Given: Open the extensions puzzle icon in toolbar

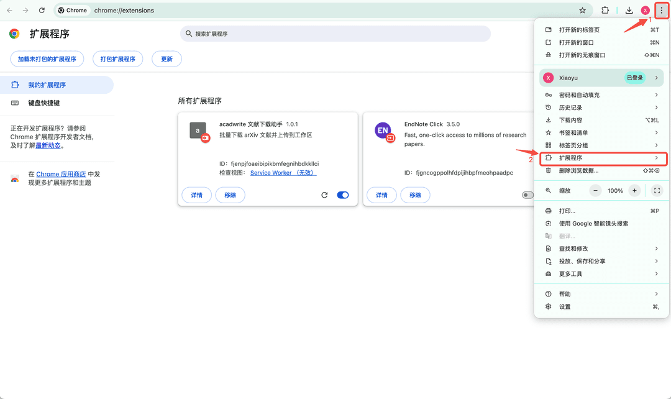Looking at the screenshot, I should (x=605, y=11).
